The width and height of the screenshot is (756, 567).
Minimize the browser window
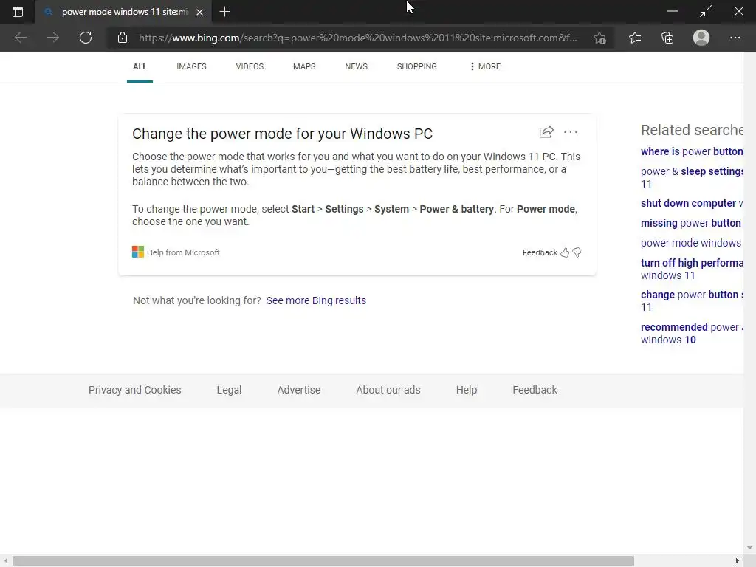[672, 11]
